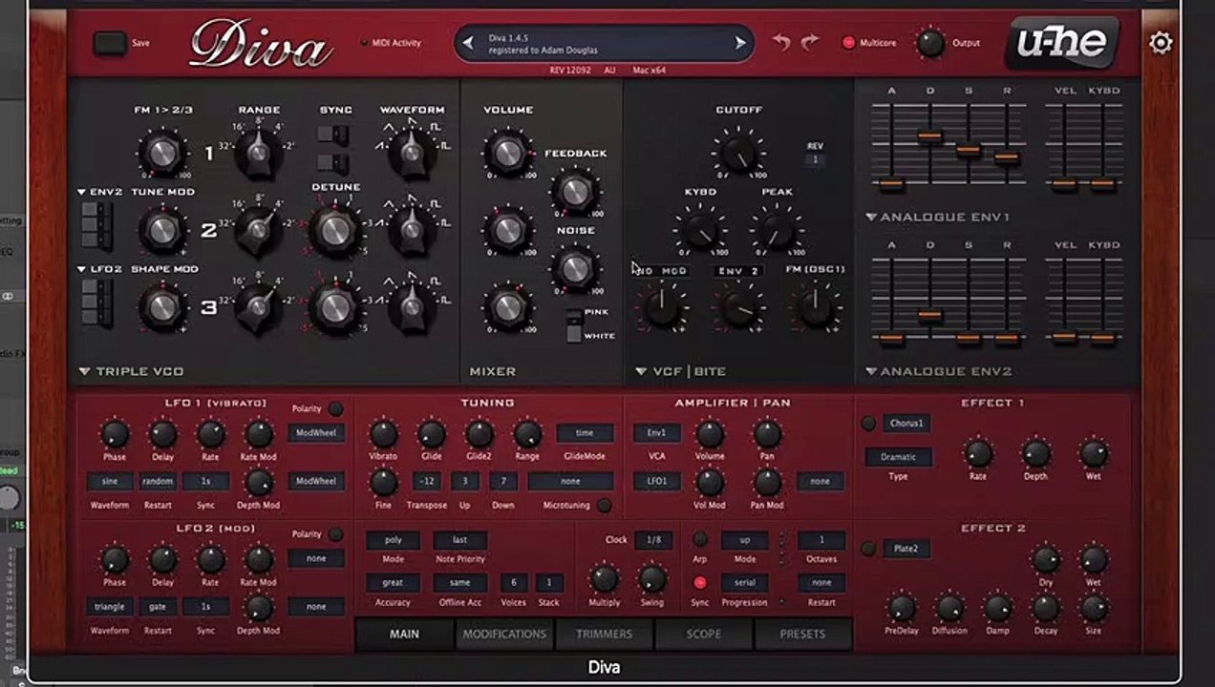The image size is (1215, 687).
Task: Click the mixer Noise knob
Action: coord(575,268)
